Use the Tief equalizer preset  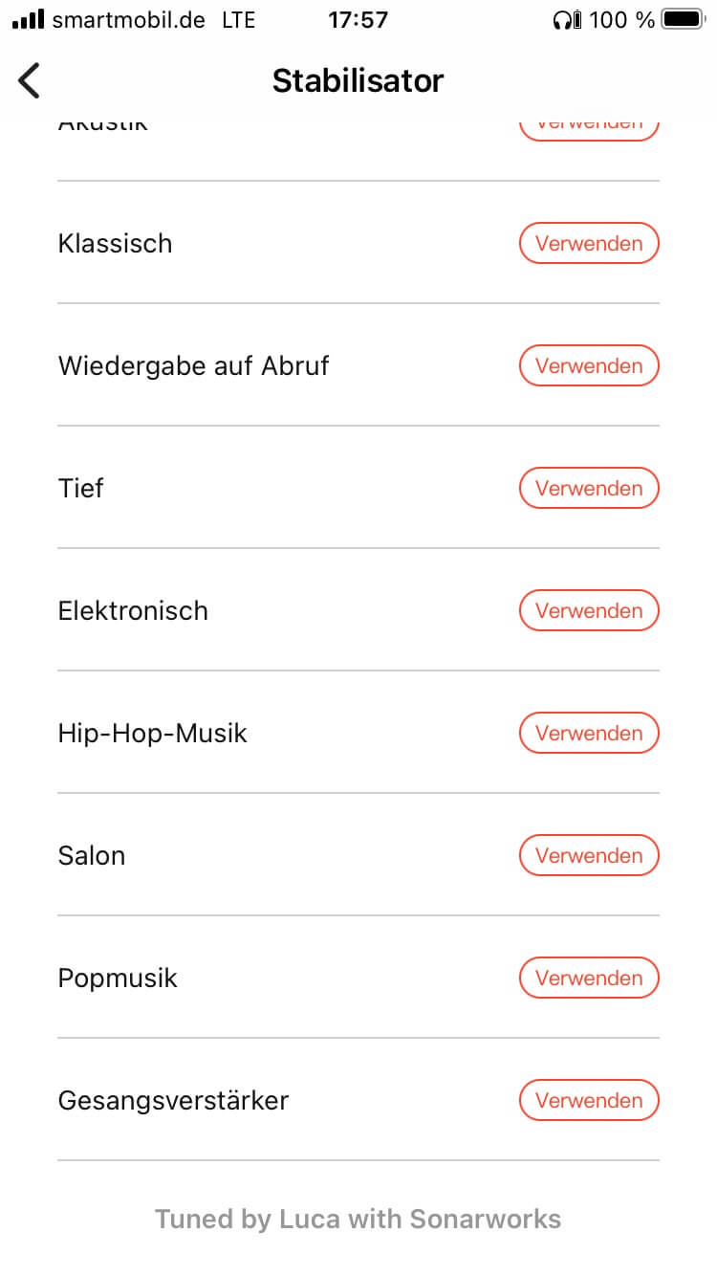pos(589,489)
